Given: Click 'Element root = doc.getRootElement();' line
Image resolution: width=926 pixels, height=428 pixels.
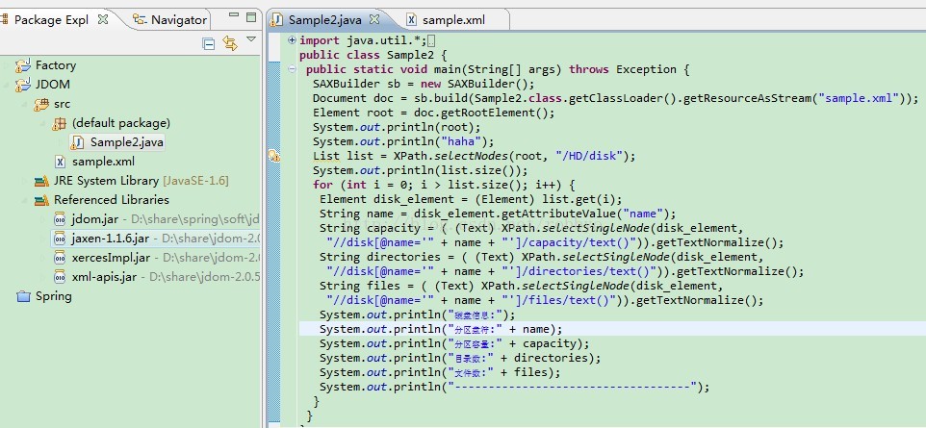Looking at the screenshot, I should (x=434, y=113).
